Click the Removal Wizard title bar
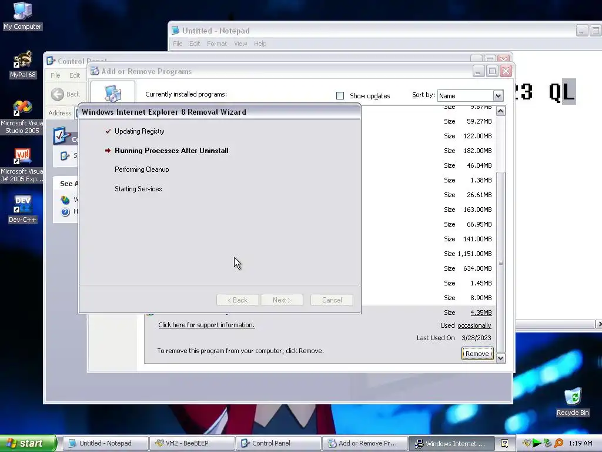The width and height of the screenshot is (602, 452). pos(220,112)
